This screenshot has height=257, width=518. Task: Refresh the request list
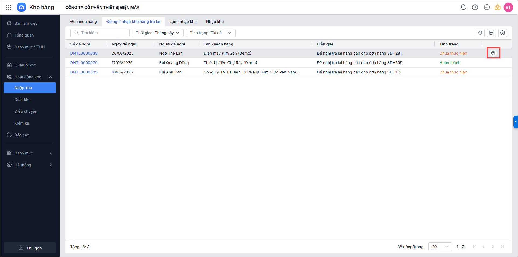coord(480,33)
